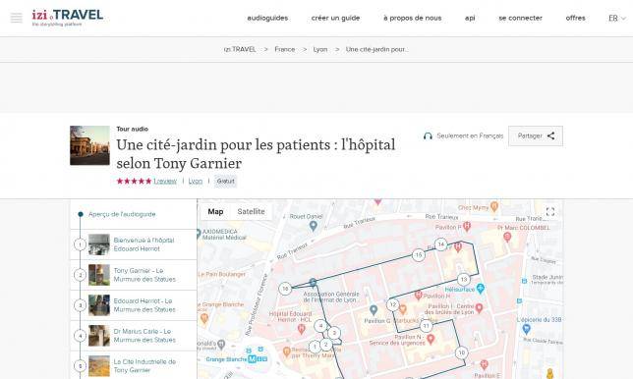The width and height of the screenshot is (633, 379).
Task: Click the Gratuit price tag
Action: (225, 181)
